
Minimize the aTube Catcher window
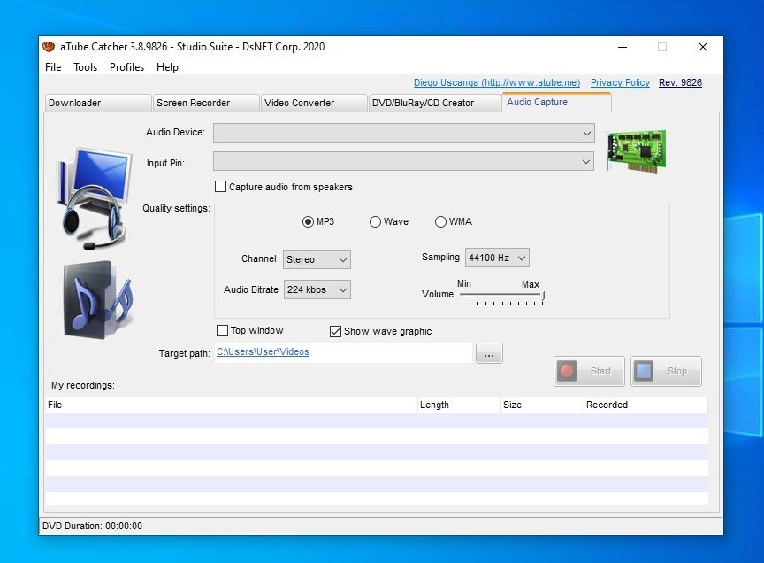click(x=623, y=47)
